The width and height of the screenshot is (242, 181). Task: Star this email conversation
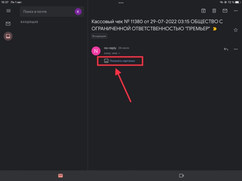click(235, 30)
